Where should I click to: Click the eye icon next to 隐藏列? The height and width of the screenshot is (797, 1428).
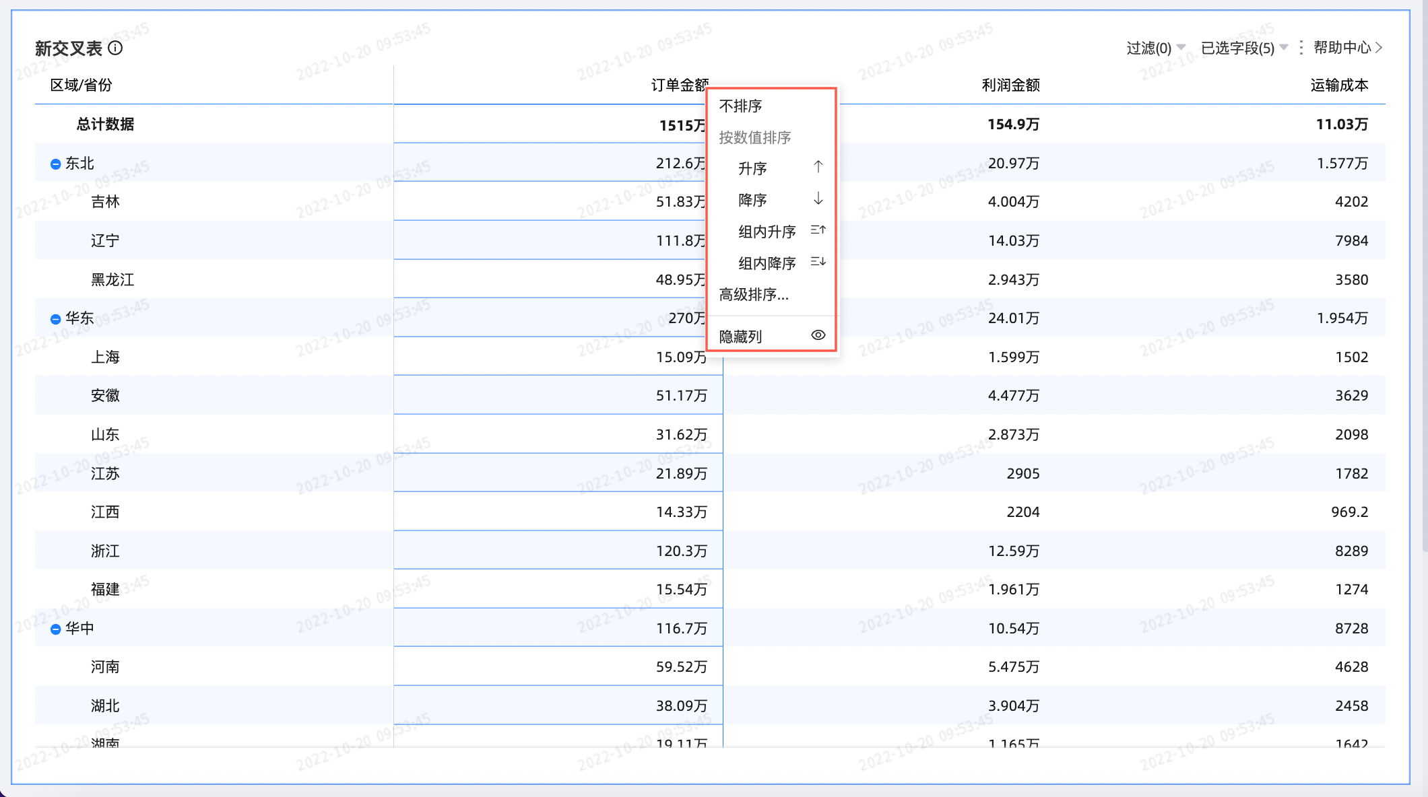tap(818, 335)
